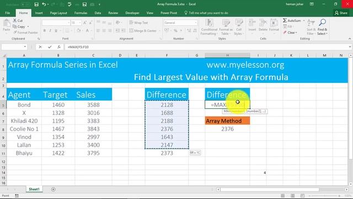353x199 pixels.
Task: Click the Save icon in quick access toolbar
Action: point(36,4)
